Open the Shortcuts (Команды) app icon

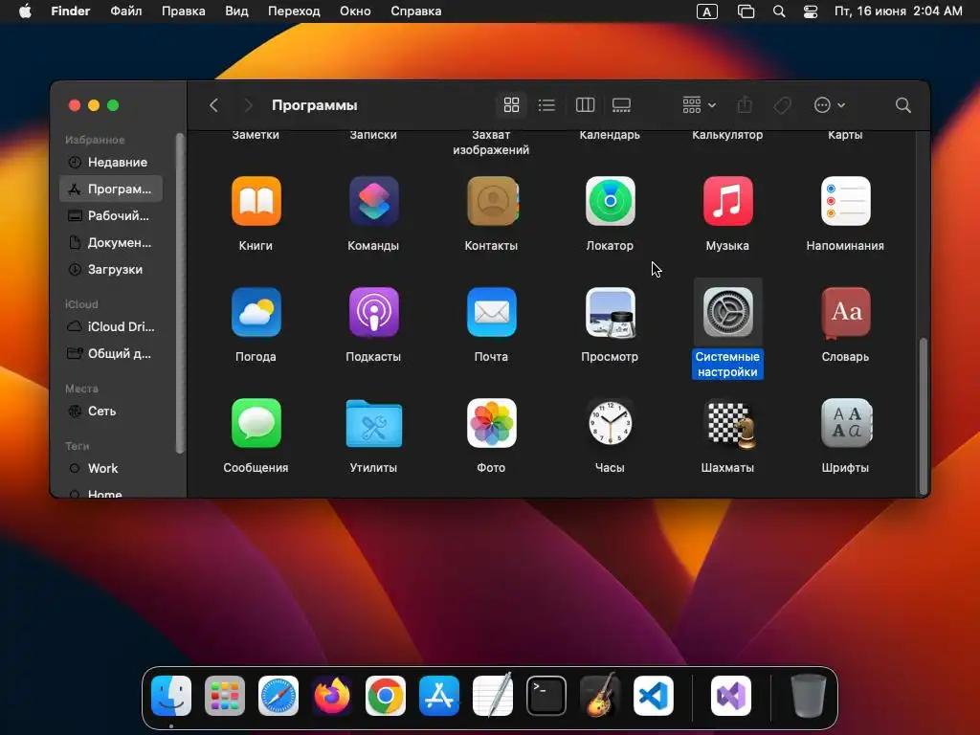(374, 201)
